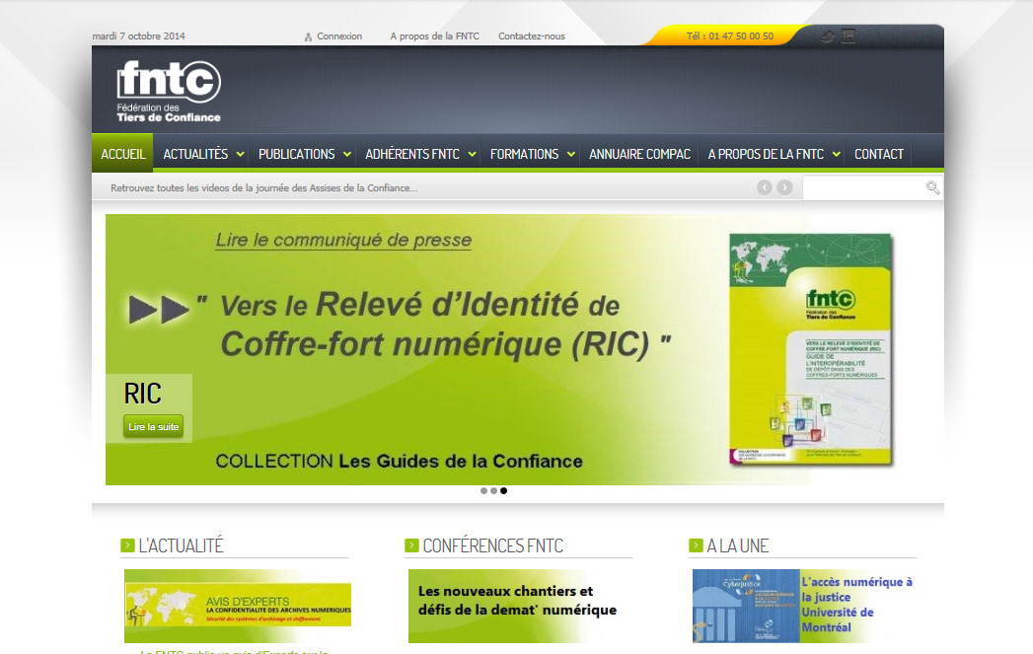Open the Assises de la Confiance ticker text
Image resolution: width=1033 pixels, height=654 pixels.
tap(264, 187)
